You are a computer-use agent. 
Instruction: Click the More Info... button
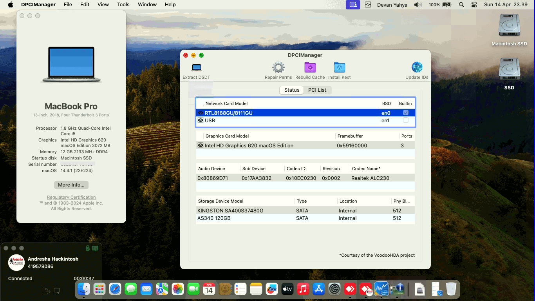point(71,185)
